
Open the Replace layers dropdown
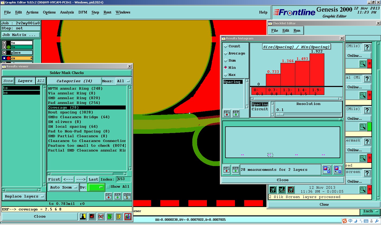pos(24,196)
